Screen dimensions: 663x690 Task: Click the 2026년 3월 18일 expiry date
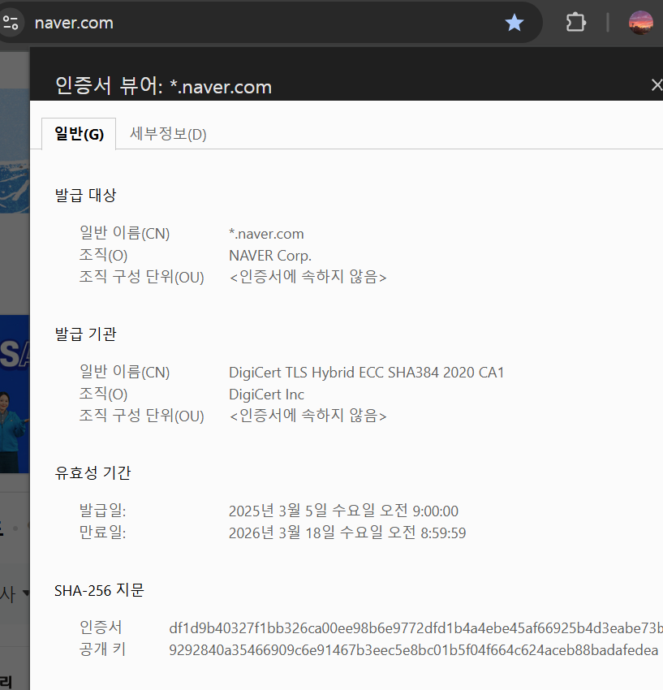(347, 533)
